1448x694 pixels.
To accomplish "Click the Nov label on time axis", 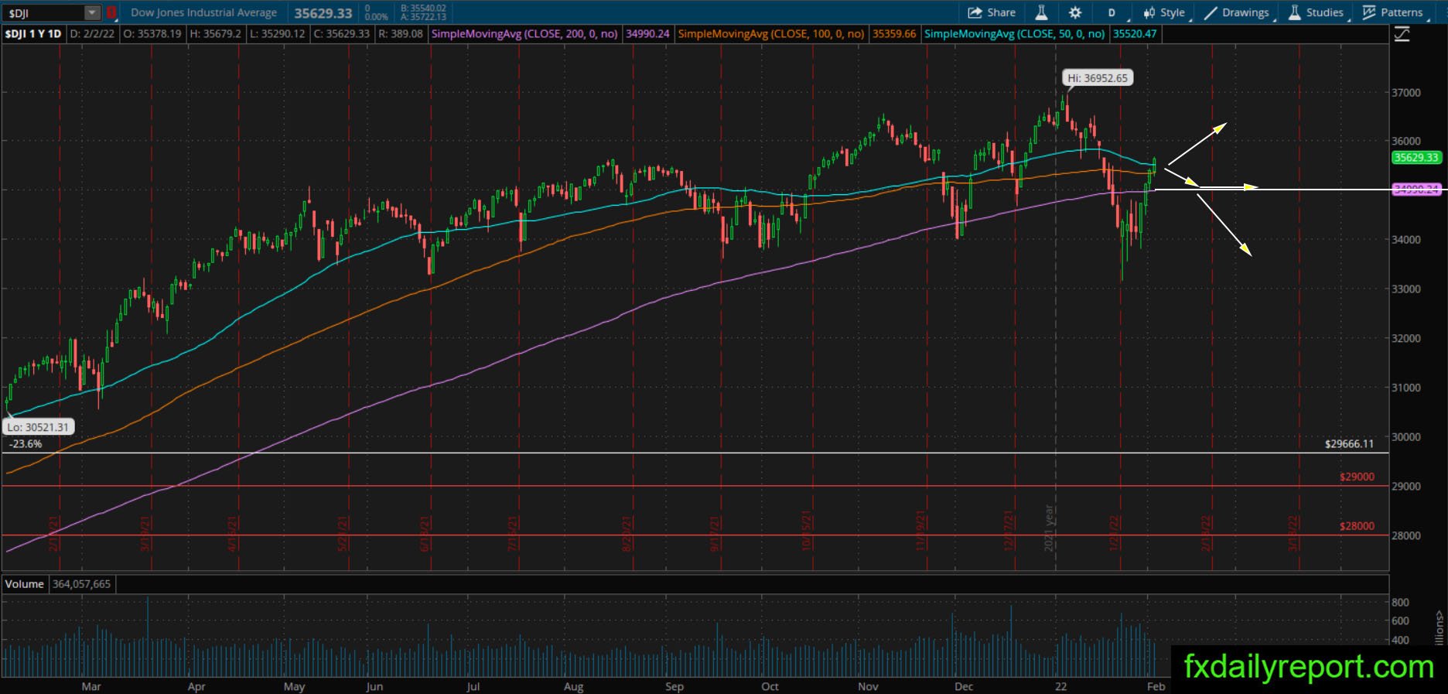I will [868, 686].
